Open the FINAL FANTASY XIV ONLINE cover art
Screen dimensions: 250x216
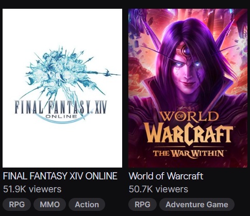point(62,88)
